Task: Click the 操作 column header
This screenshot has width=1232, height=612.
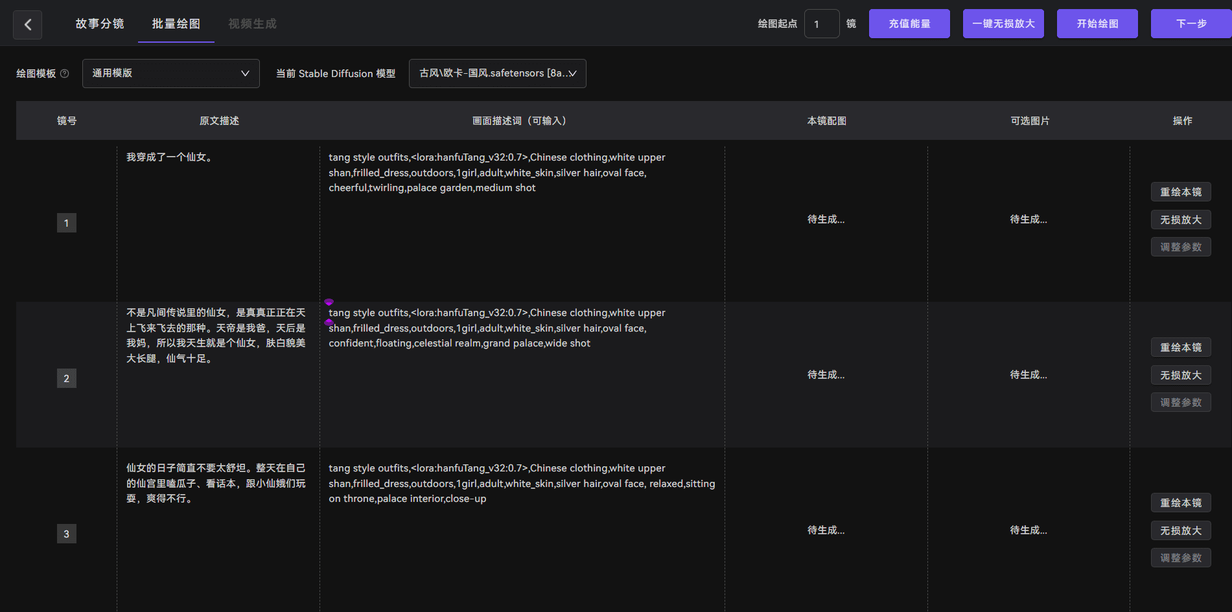Action: pyautogui.click(x=1182, y=120)
